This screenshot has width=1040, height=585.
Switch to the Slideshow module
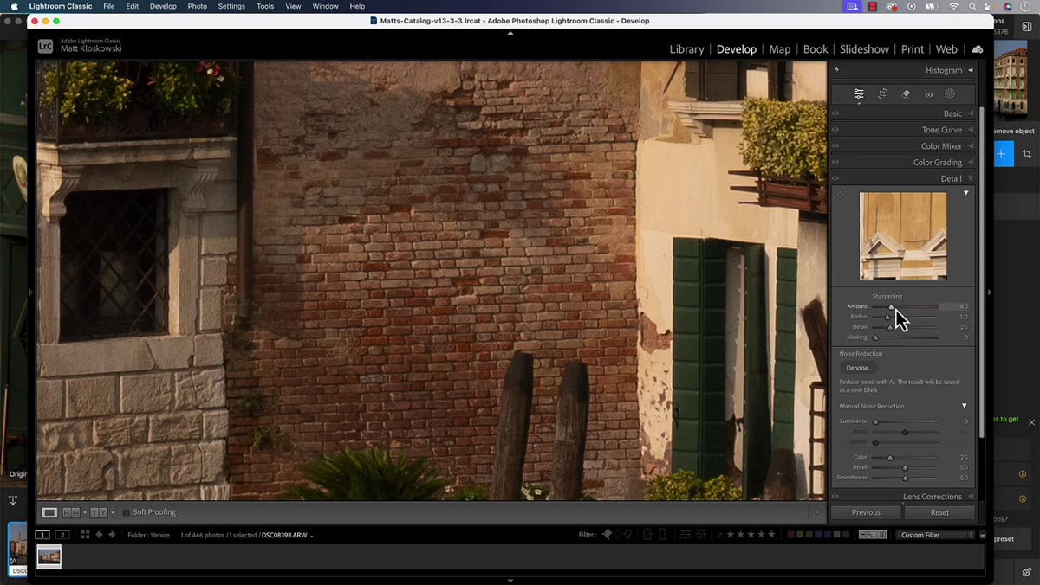click(x=864, y=49)
